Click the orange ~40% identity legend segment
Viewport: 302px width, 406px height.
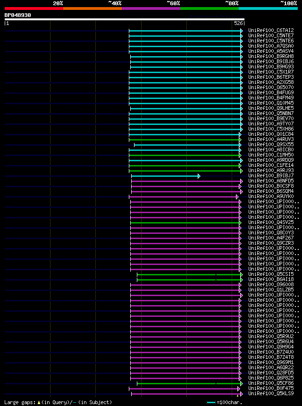[x=92, y=8]
